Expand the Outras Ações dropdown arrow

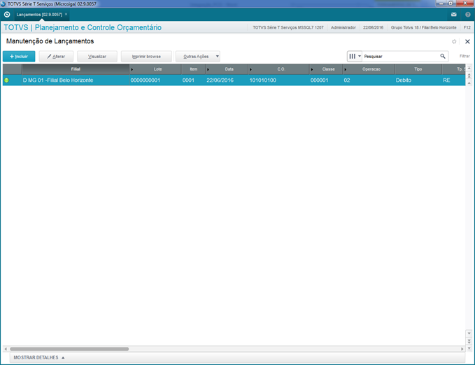click(217, 57)
